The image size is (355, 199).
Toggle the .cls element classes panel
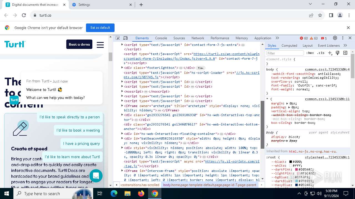click(321, 53)
